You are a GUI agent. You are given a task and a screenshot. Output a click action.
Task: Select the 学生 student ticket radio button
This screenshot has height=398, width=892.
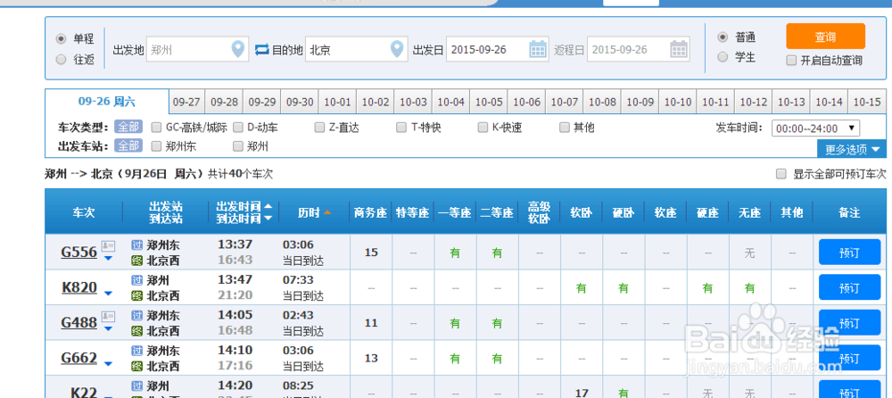coord(723,57)
